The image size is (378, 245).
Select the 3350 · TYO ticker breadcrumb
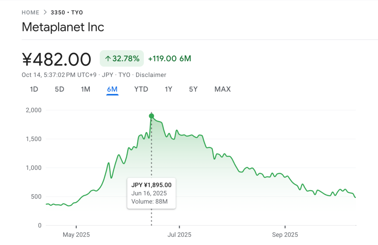coord(67,13)
